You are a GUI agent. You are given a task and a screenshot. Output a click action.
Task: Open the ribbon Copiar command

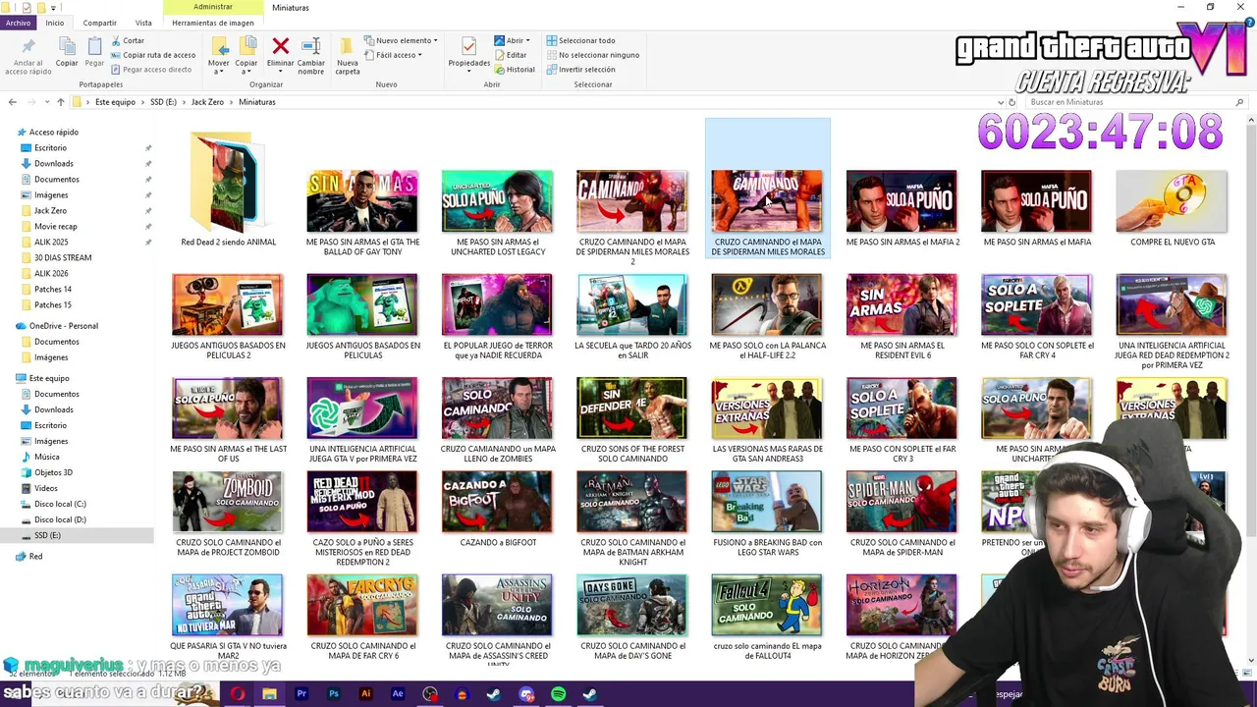67,52
